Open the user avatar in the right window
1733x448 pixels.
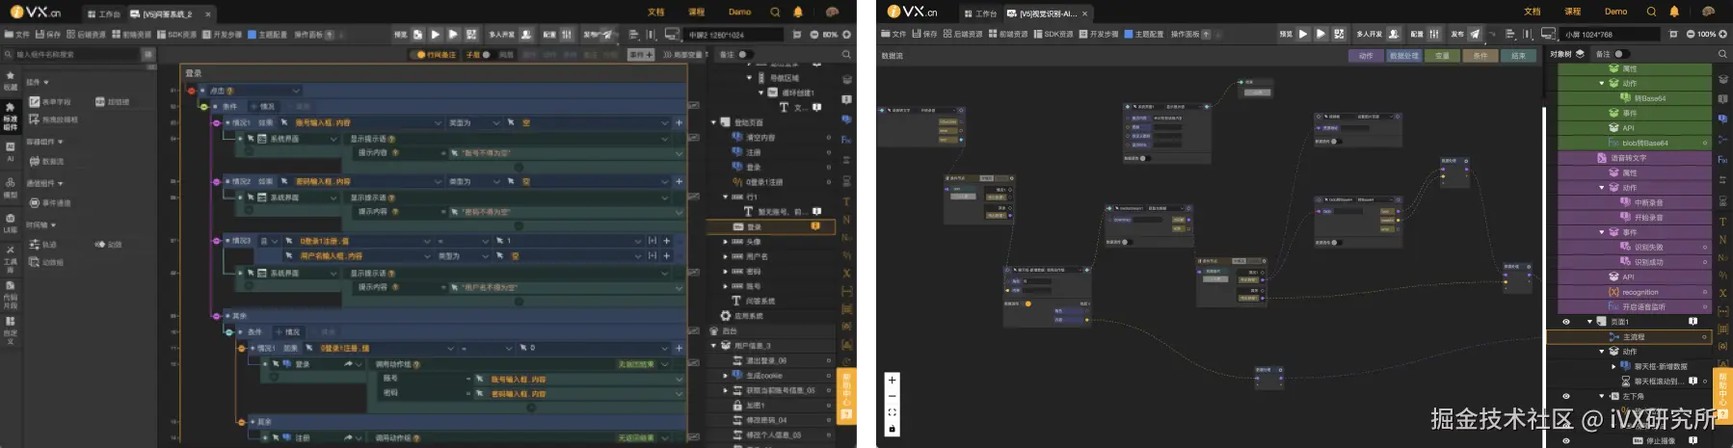tap(1709, 12)
